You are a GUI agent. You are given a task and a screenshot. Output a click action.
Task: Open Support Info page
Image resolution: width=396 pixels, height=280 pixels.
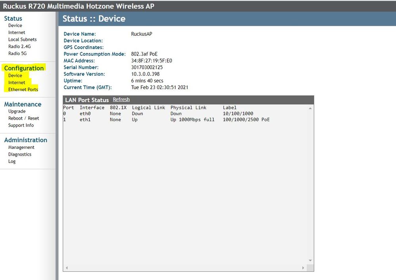[x=21, y=126]
